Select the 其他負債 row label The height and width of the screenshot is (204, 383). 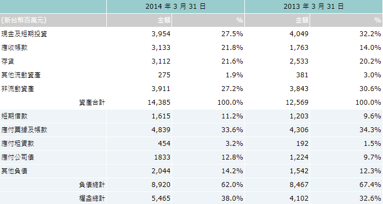[x=14, y=171]
